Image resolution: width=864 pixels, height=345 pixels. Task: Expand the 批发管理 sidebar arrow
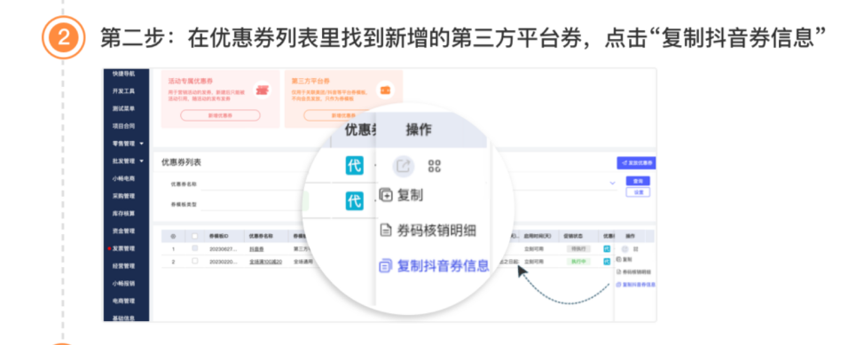click(142, 161)
